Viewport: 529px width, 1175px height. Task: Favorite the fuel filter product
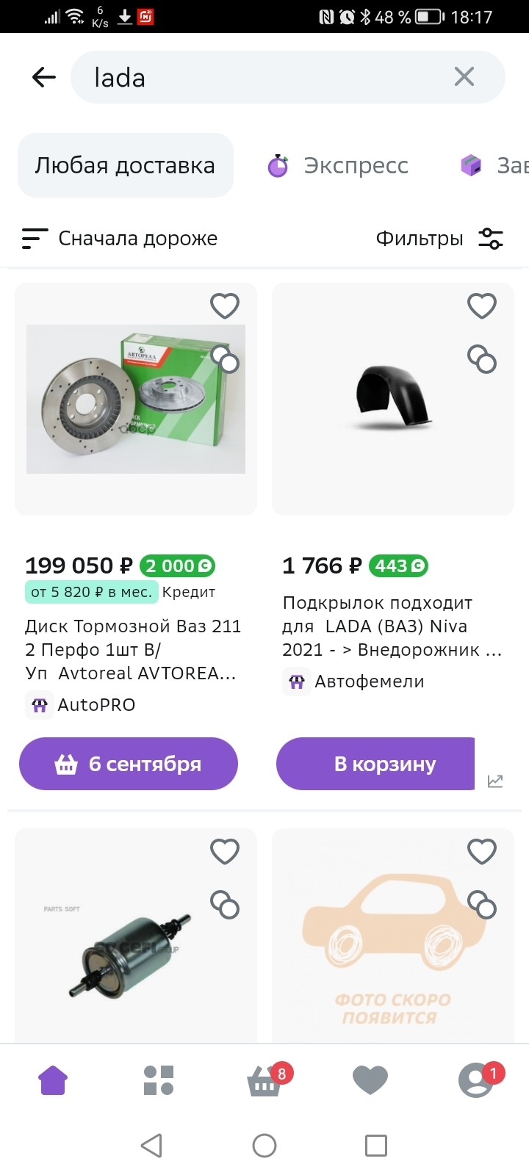pos(225,851)
